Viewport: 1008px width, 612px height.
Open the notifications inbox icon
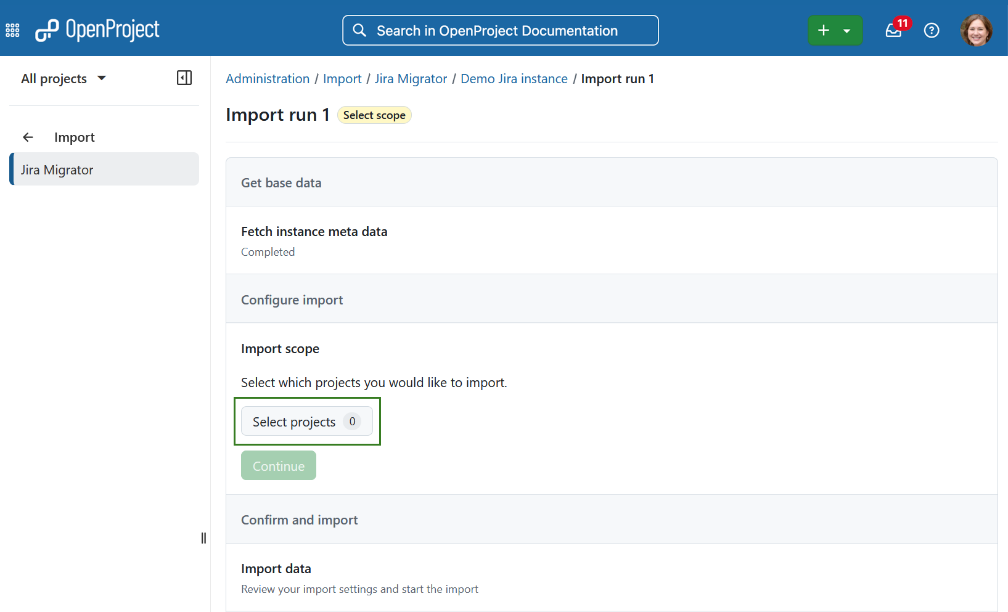[894, 30]
